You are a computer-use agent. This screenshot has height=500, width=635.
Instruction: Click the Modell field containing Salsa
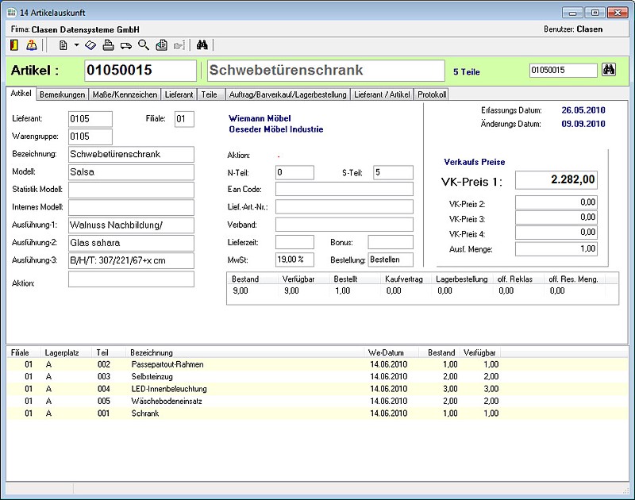point(131,171)
